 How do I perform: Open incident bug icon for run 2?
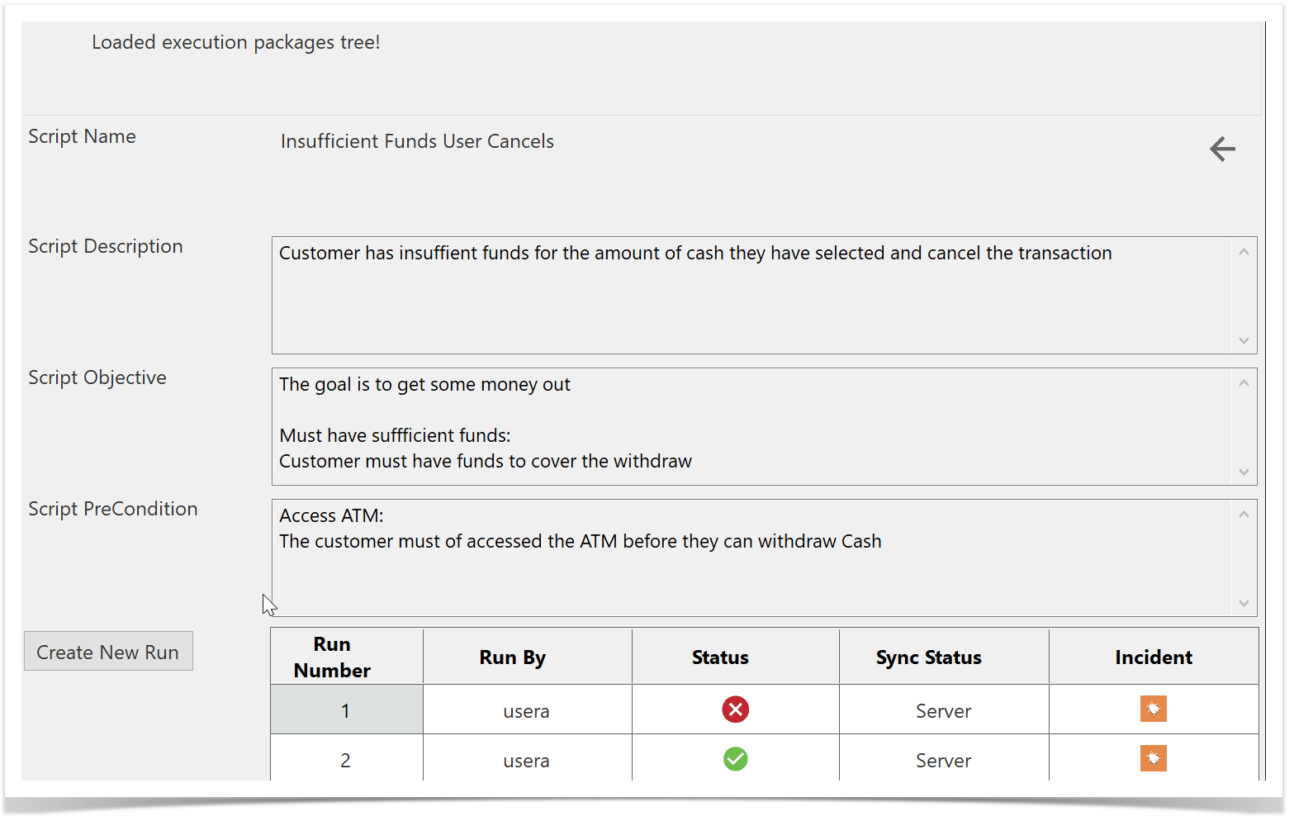coord(1153,759)
